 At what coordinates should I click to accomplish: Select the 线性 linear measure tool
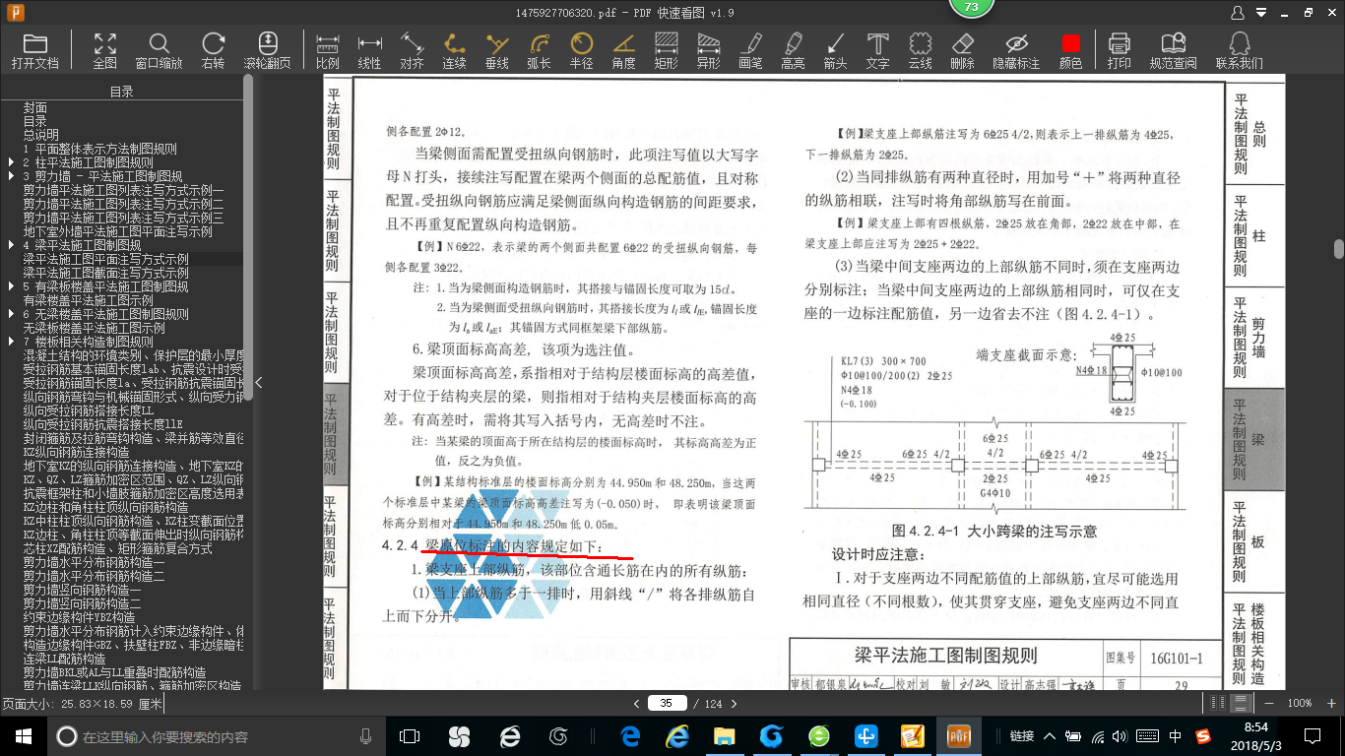(x=369, y=50)
